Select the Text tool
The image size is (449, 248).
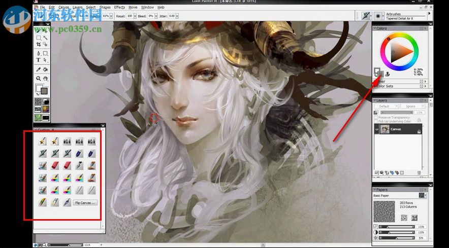[x=39, y=60]
